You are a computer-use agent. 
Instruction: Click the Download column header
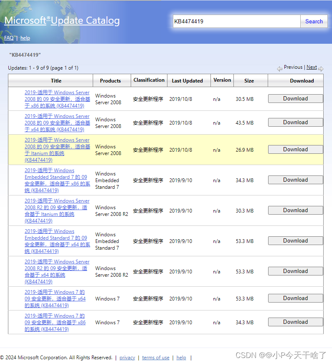(x=302, y=80)
